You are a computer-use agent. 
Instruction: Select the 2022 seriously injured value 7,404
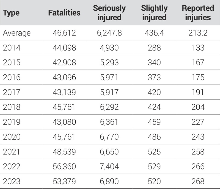pos(109,166)
